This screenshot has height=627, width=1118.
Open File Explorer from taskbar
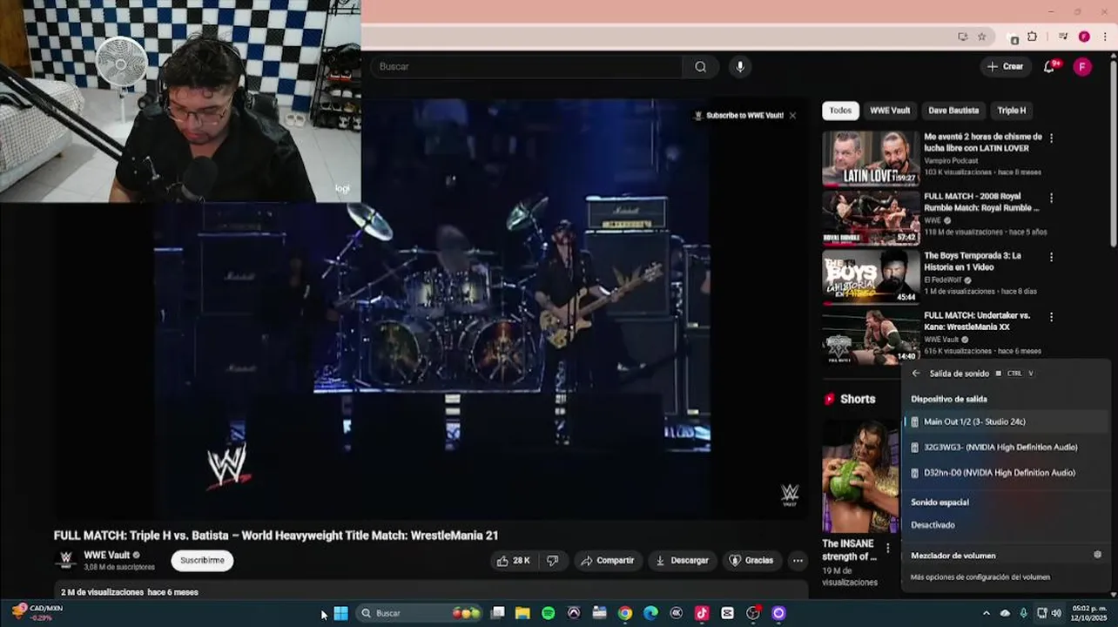point(522,614)
